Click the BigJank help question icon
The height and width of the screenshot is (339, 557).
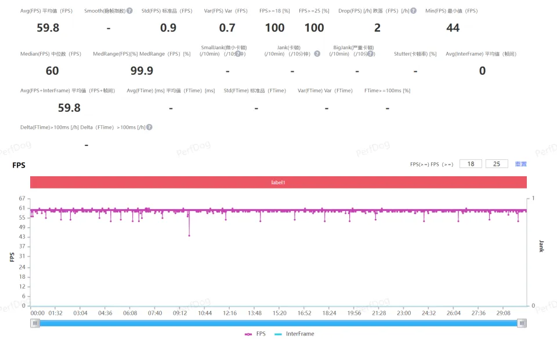coord(370,54)
